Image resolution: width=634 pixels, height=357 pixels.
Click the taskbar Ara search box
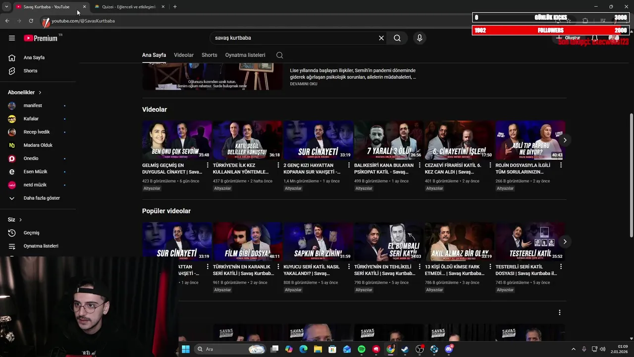[x=231, y=349]
